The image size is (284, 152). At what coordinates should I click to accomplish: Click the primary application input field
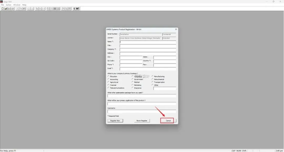click(x=142, y=104)
